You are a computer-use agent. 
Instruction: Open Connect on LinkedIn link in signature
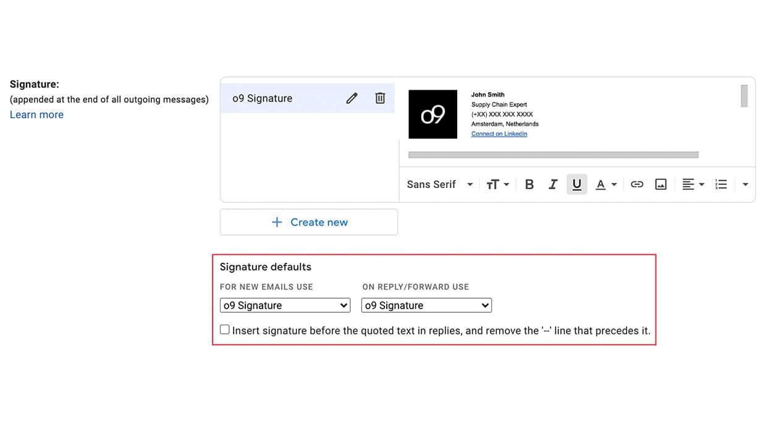499,134
